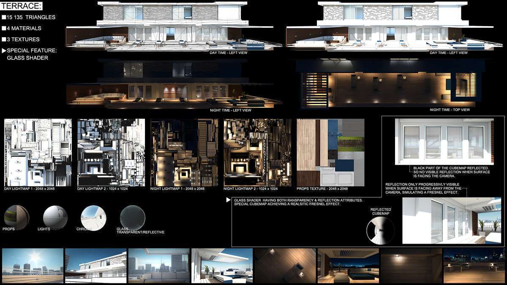Click the triangle marker before the GLASS SHADER paragraph

pos(228,200)
